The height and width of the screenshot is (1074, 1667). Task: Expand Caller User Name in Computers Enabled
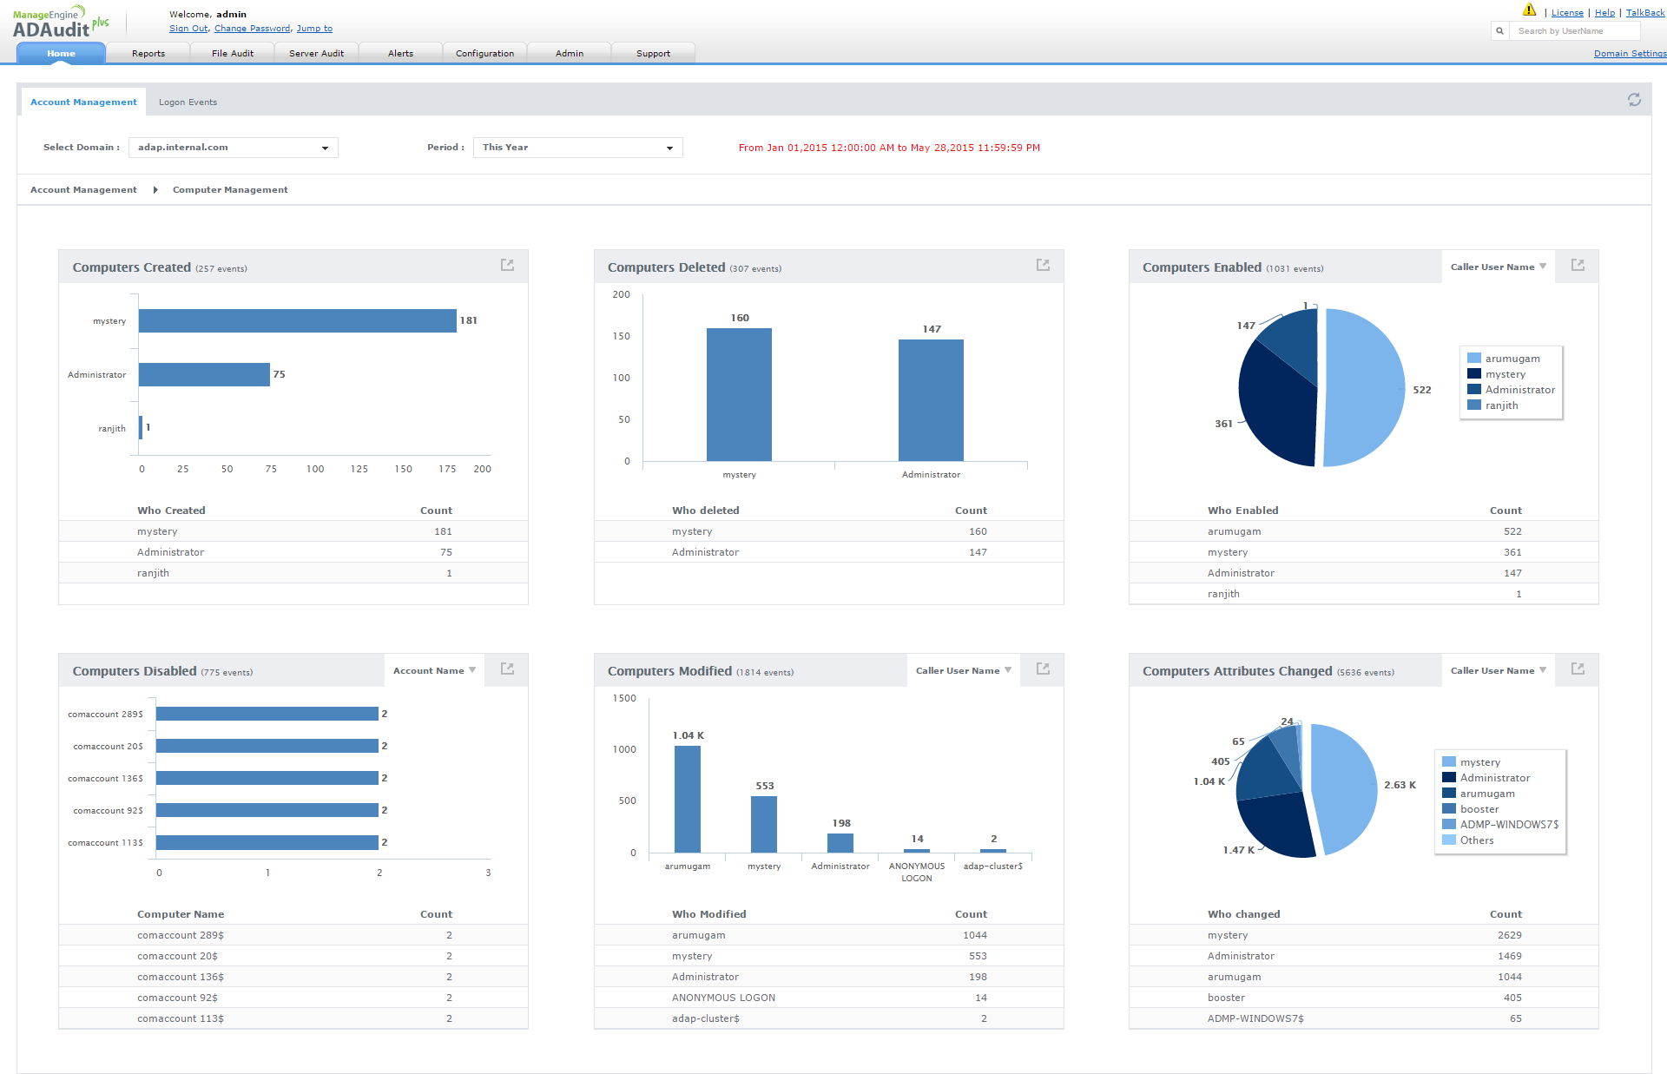pyautogui.click(x=1498, y=267)
